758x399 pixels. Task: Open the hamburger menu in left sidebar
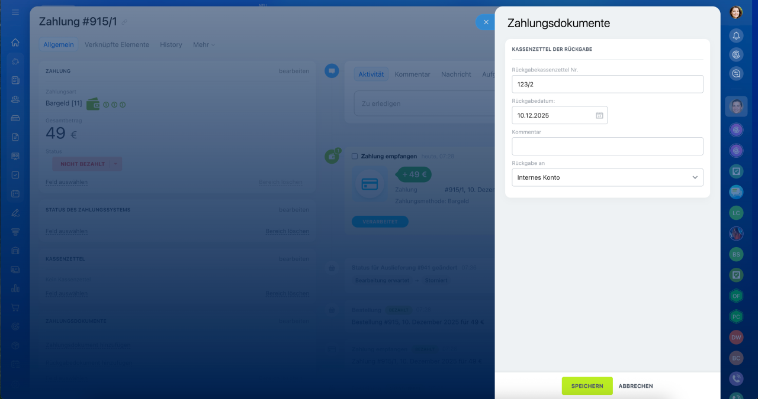[15, 12]
